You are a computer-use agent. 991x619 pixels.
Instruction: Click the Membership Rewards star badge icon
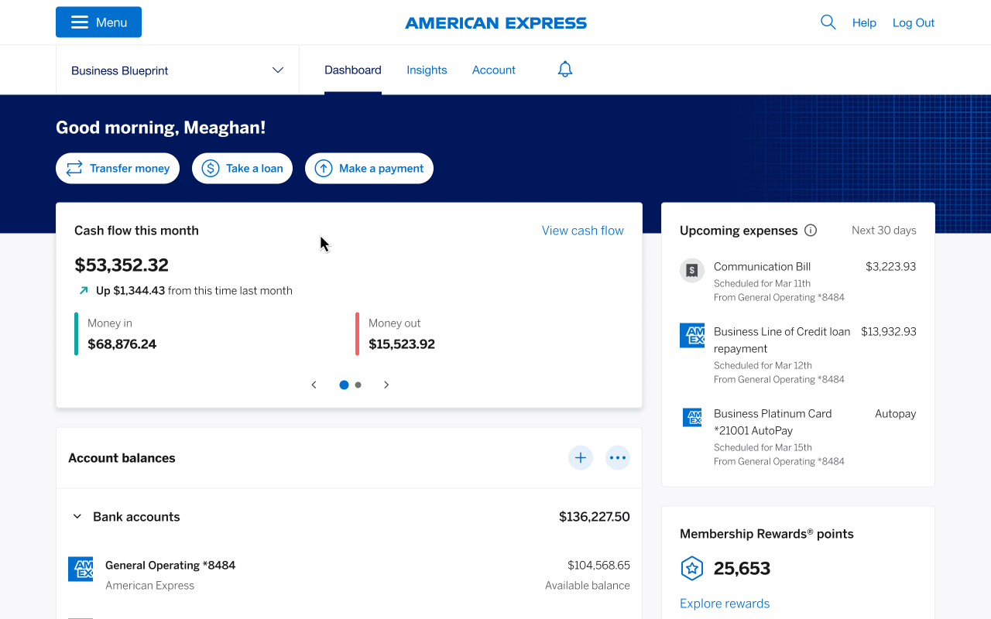691,569
